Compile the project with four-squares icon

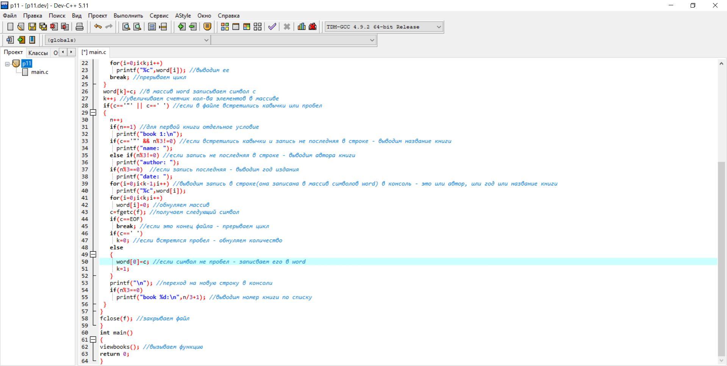click(x=225, y=26)
